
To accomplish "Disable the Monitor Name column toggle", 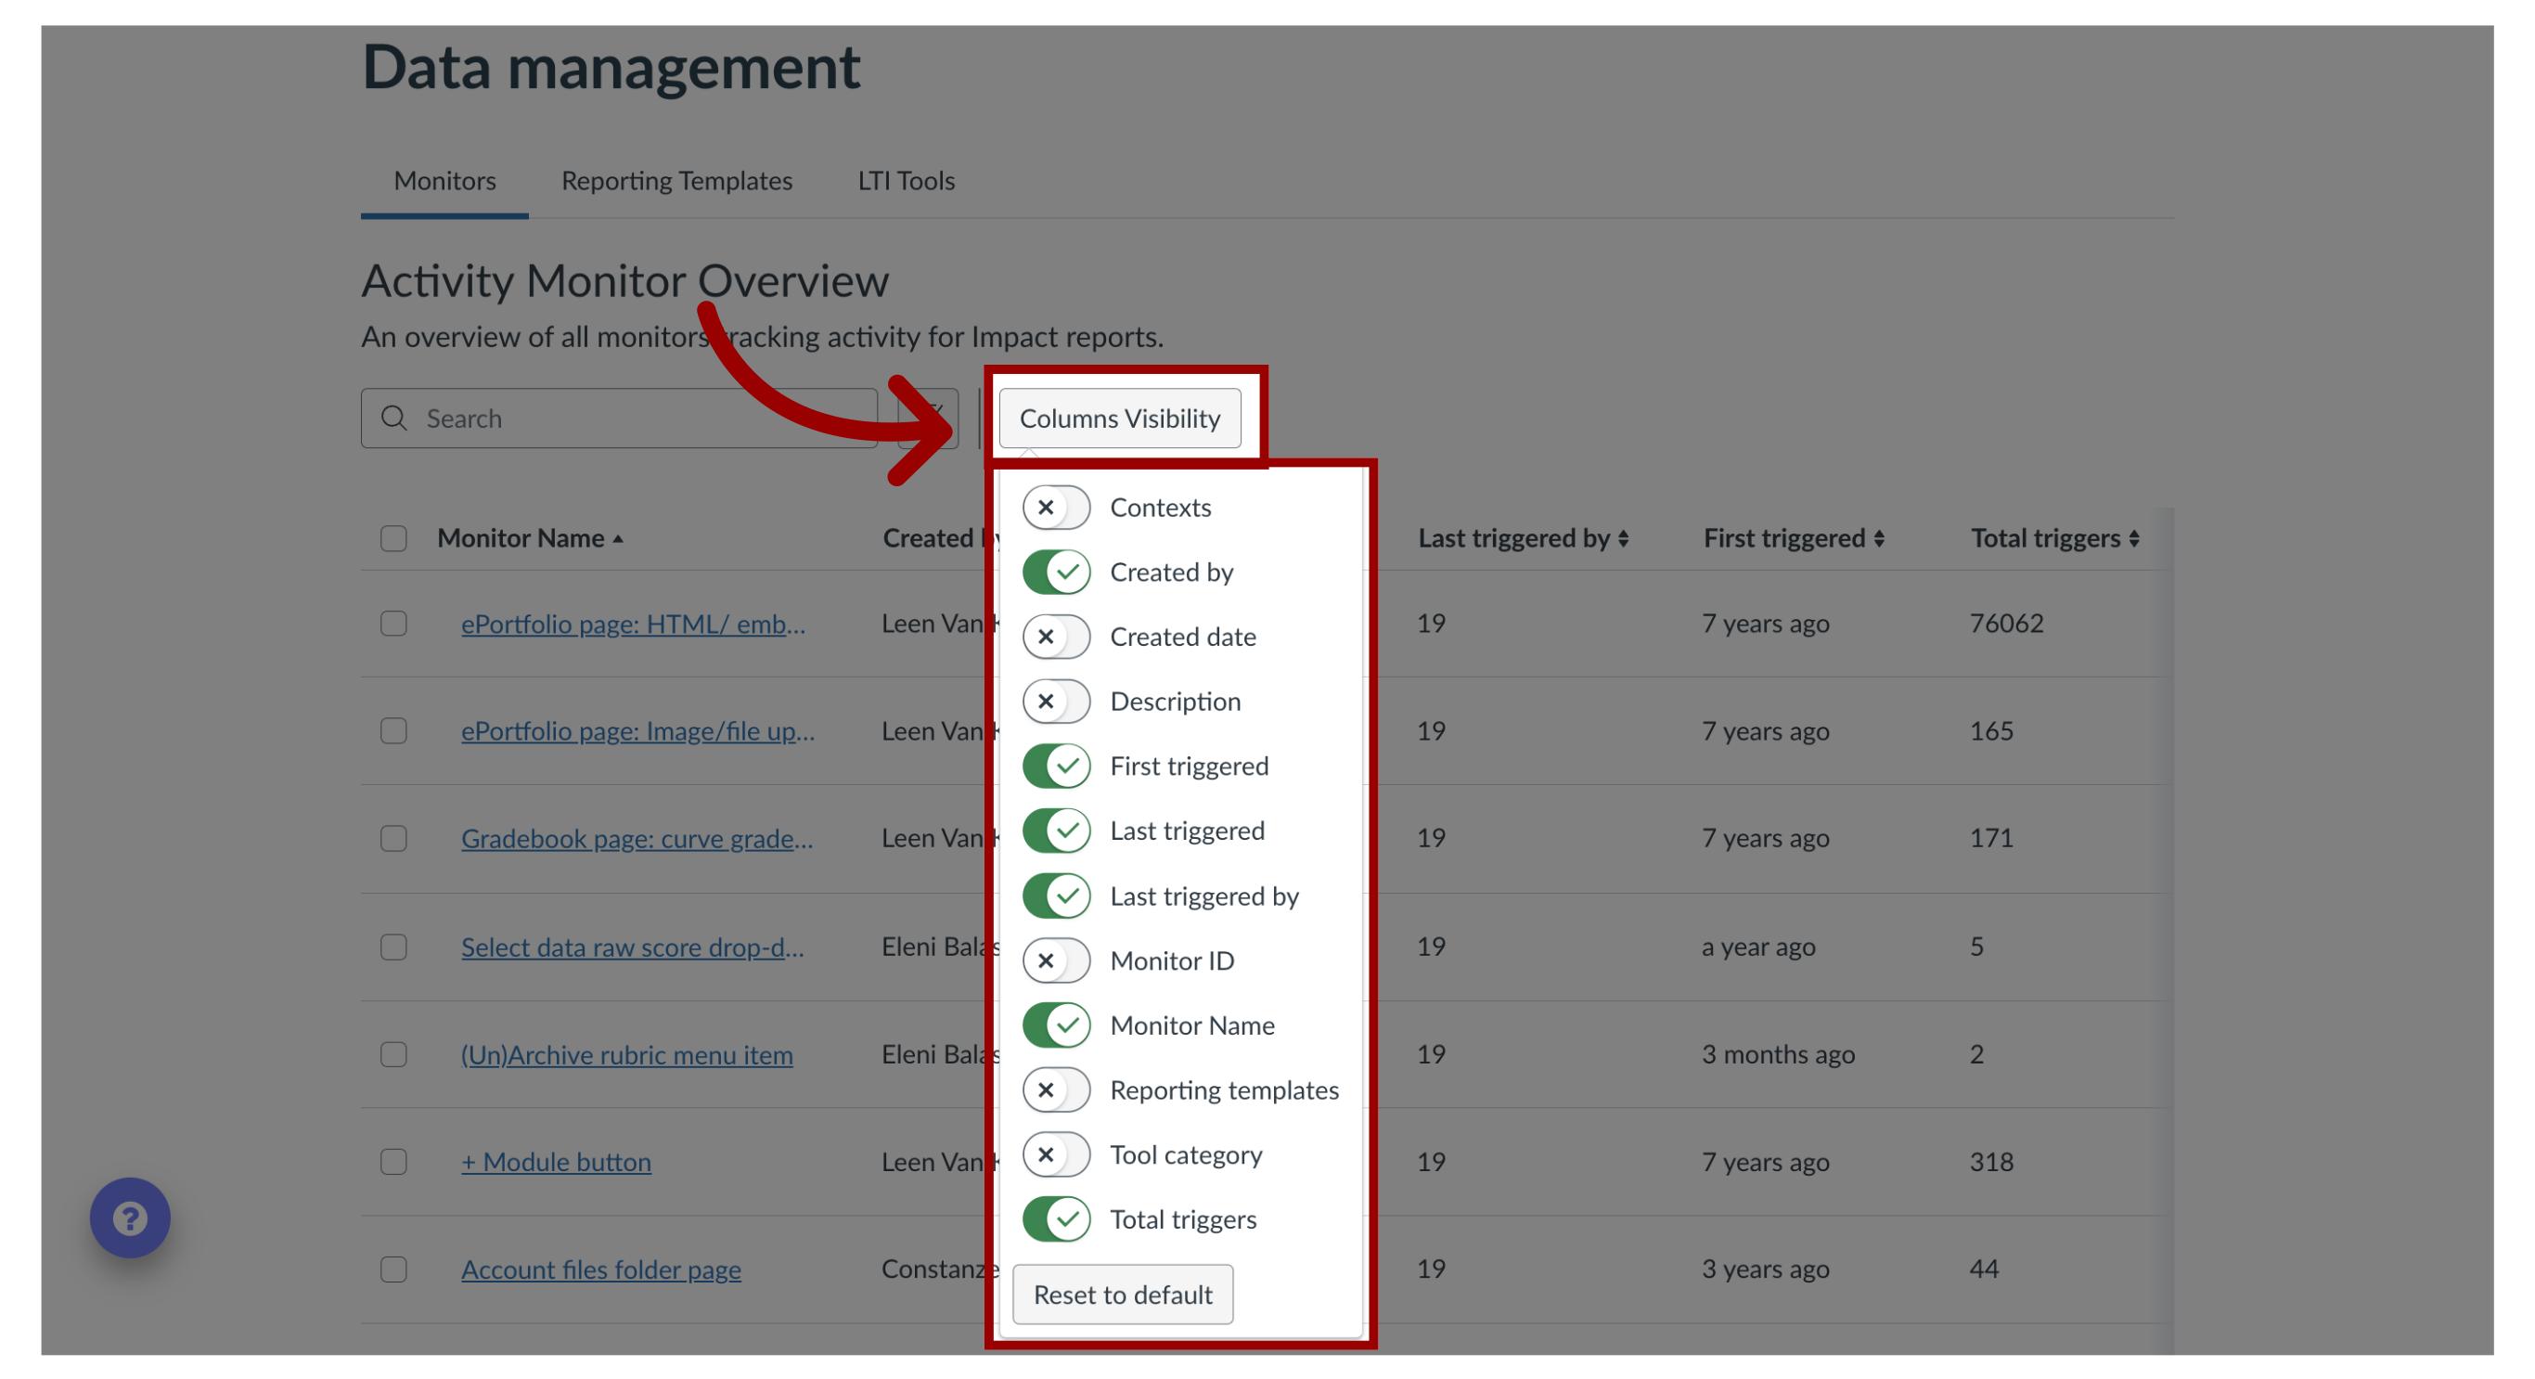I will 1056,1025.
